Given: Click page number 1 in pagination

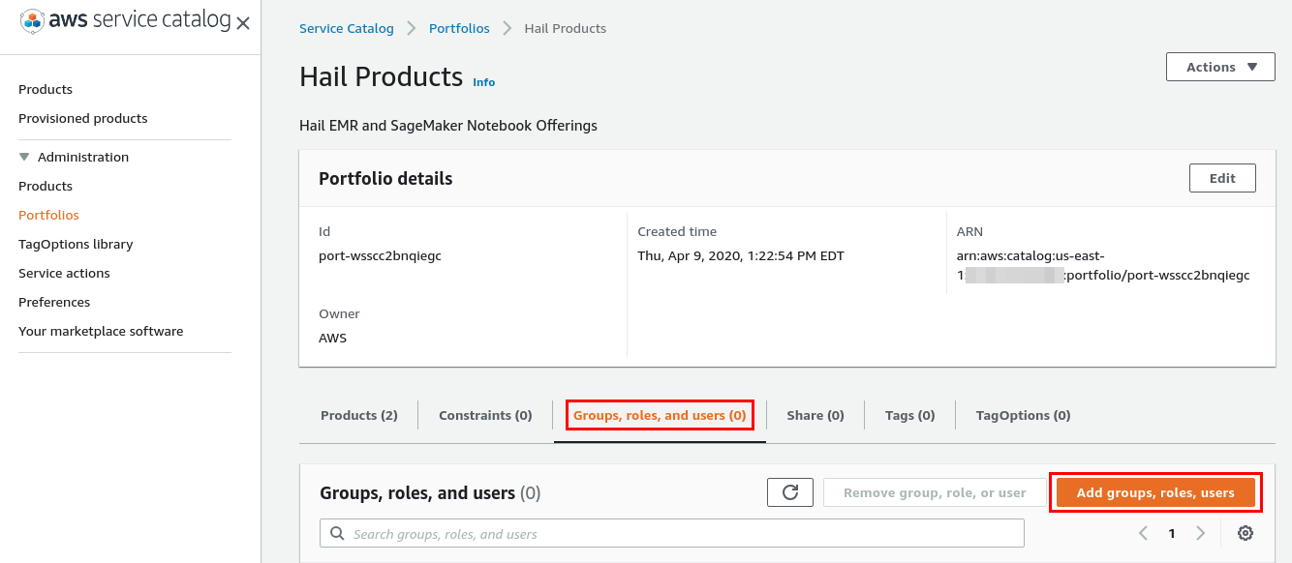Looking at the screenshot, I should click(x=1172, y=533).
